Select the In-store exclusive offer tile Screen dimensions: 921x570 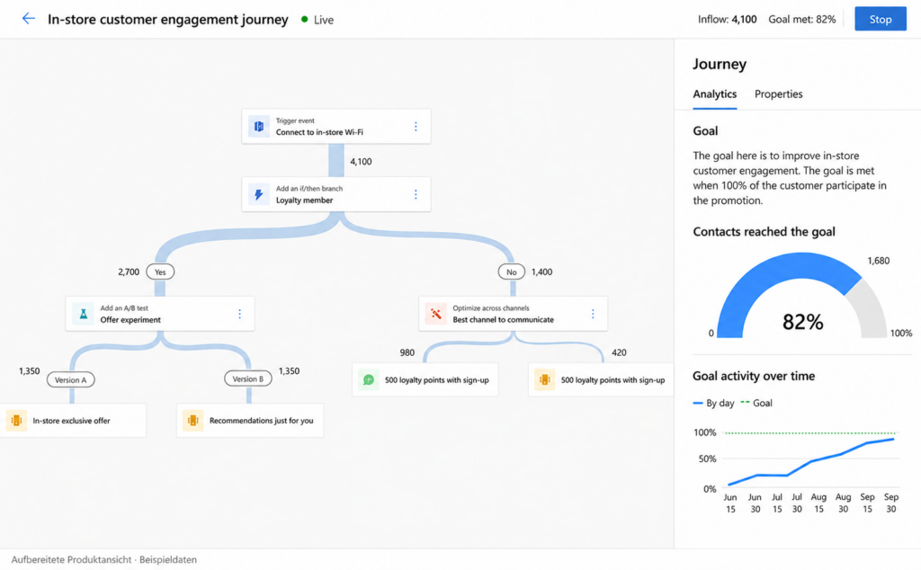pyautogui.click(x=73, y=421)
